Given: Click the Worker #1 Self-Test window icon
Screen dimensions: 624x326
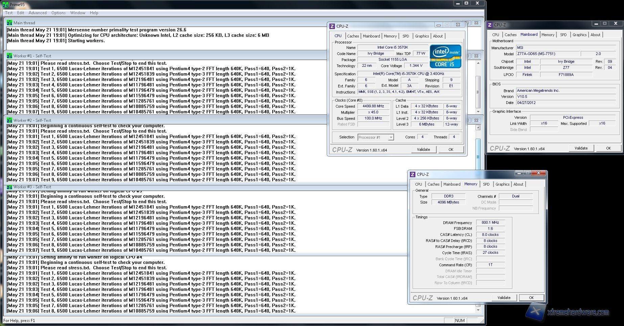Looking at the screenshot, I should click(x=9, y=56).
